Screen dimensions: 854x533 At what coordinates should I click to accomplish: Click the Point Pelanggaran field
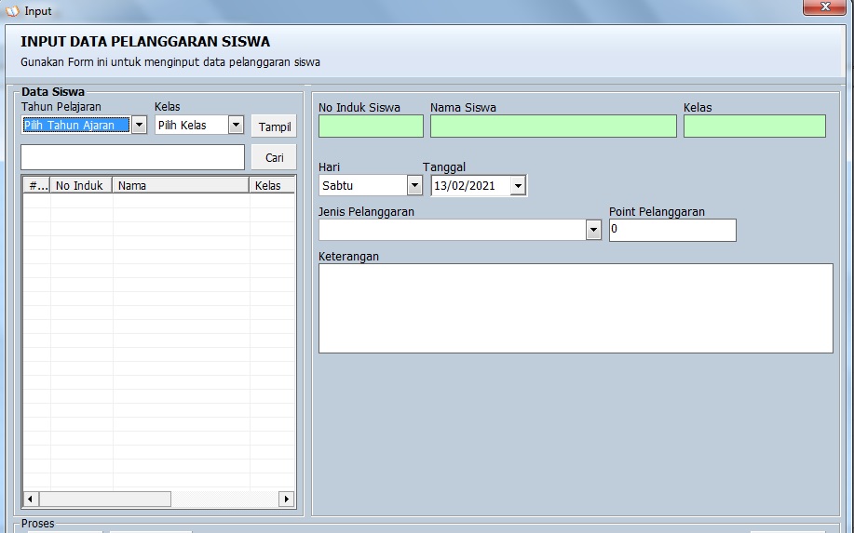coord(672,230)
